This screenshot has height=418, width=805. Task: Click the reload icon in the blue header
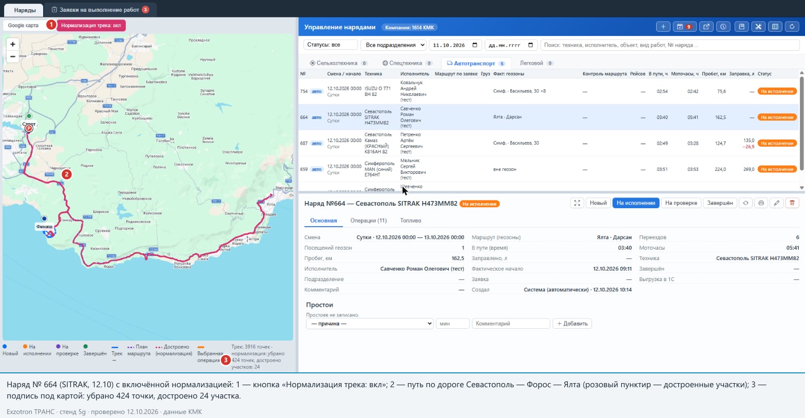(x=792, y=27)
